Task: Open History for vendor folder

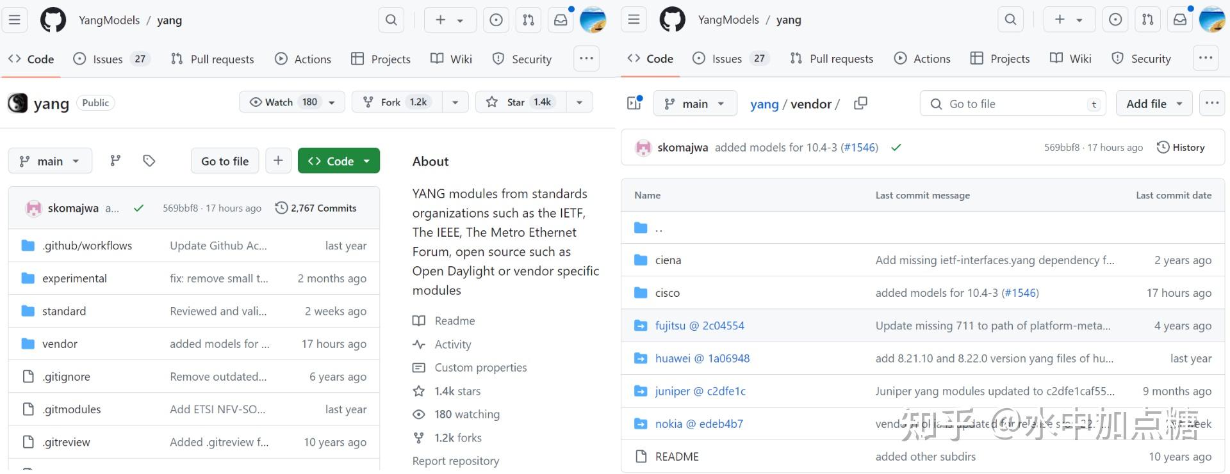Action: 1181,148
